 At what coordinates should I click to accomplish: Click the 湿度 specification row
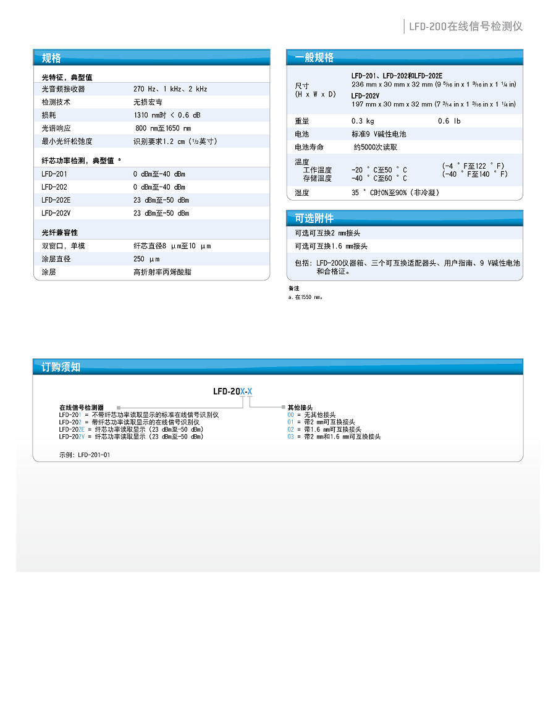click(x=404, y=193)
